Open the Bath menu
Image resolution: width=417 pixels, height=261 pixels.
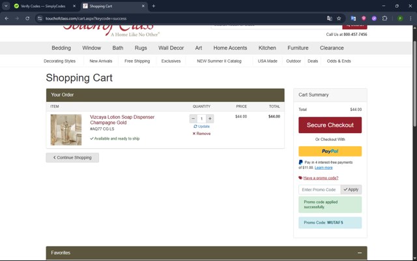click(x=117, y=48)
